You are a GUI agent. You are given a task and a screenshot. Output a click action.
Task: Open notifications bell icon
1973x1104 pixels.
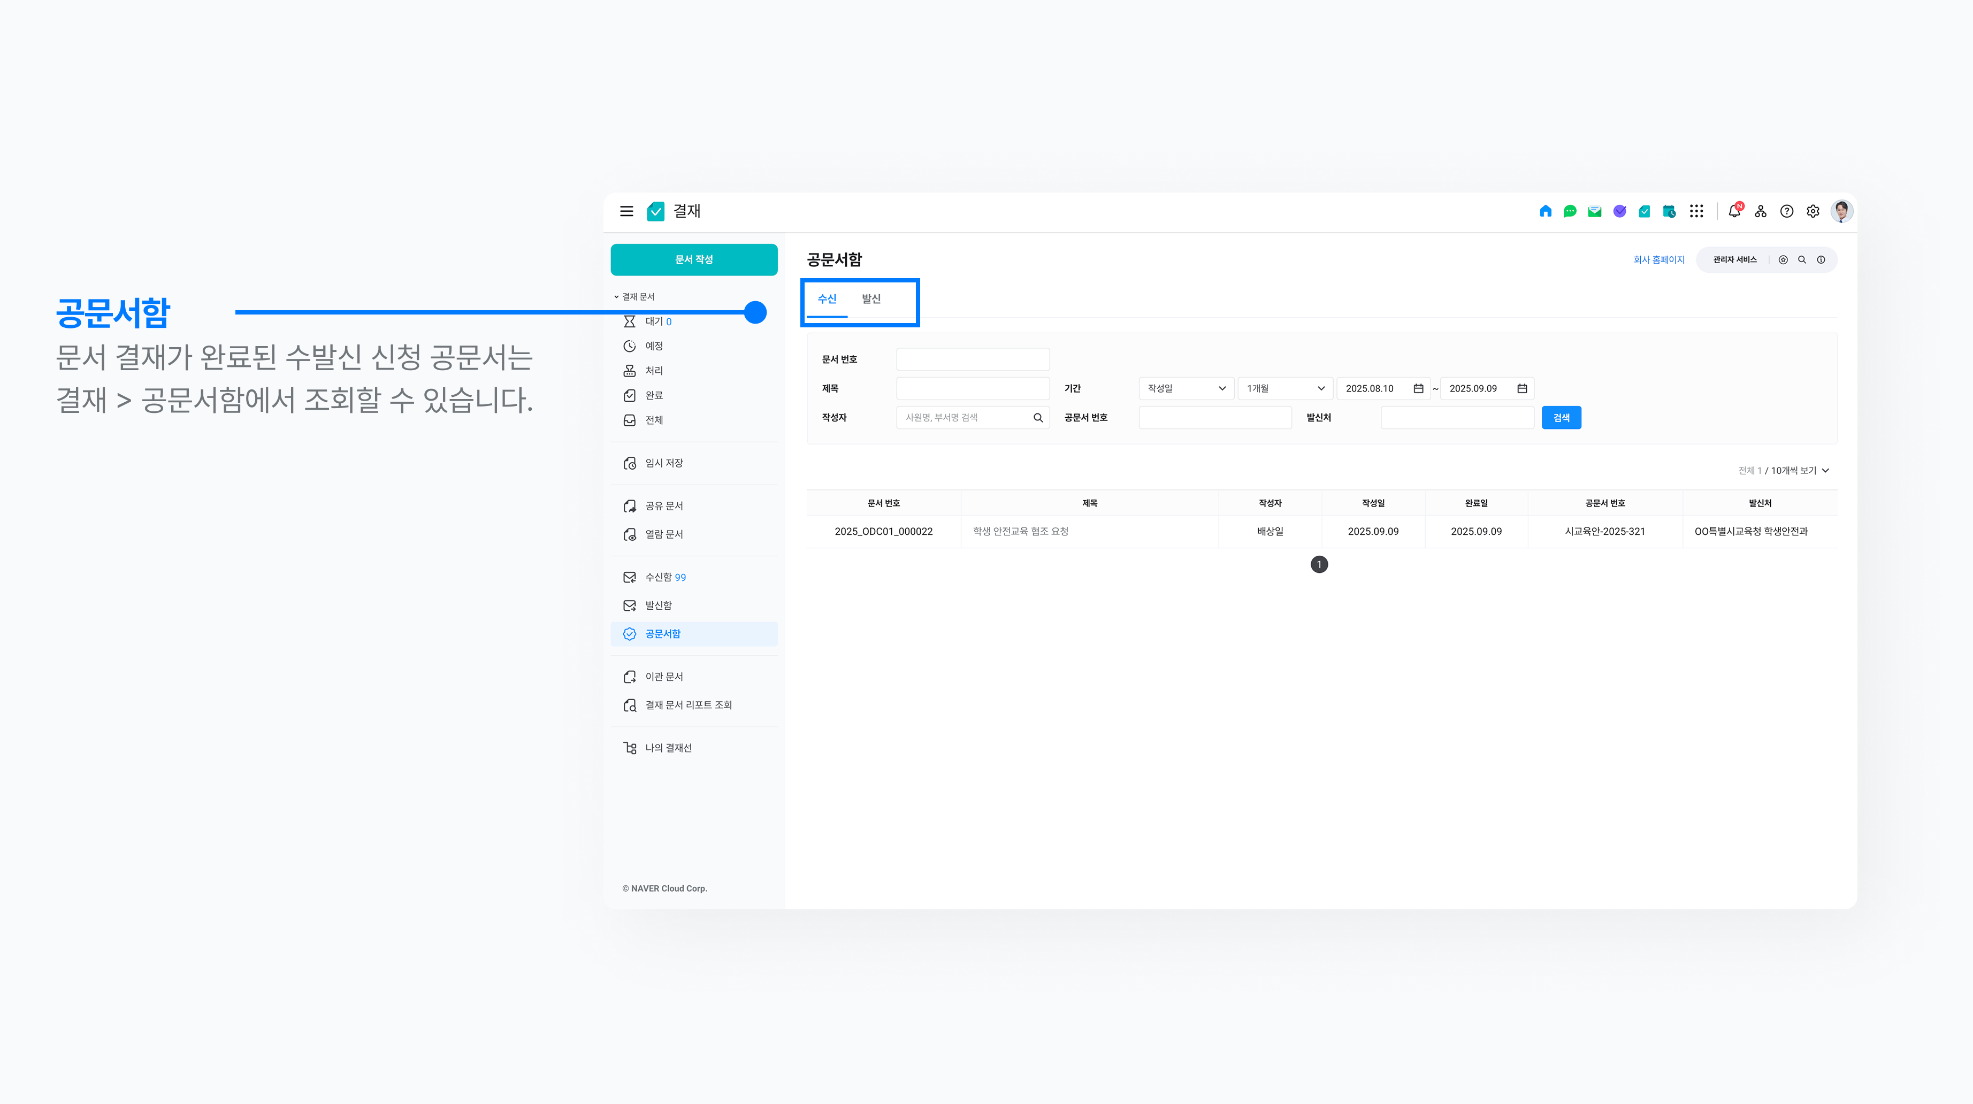(x=1735, y=211)
